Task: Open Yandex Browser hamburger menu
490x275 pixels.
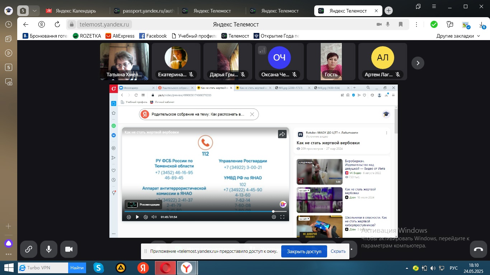Action: (x=434, y=6)
